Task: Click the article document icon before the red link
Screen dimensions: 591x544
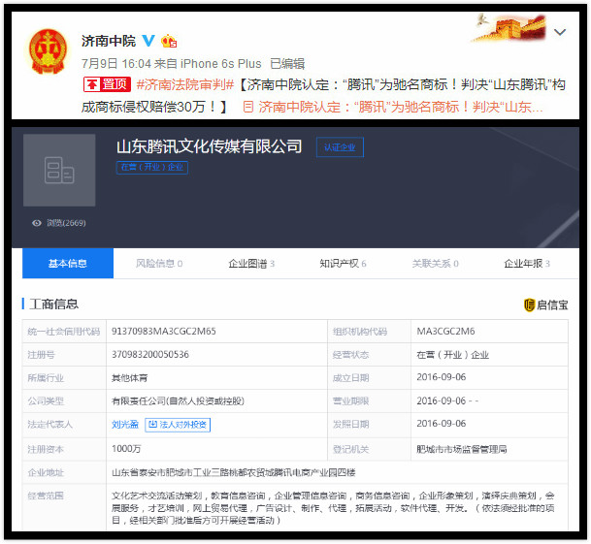Action: coord(248,107)
